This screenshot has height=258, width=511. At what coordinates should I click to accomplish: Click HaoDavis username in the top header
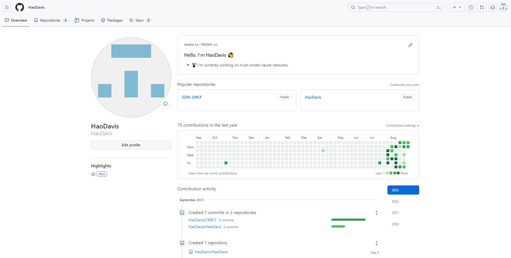coord(36,7)
